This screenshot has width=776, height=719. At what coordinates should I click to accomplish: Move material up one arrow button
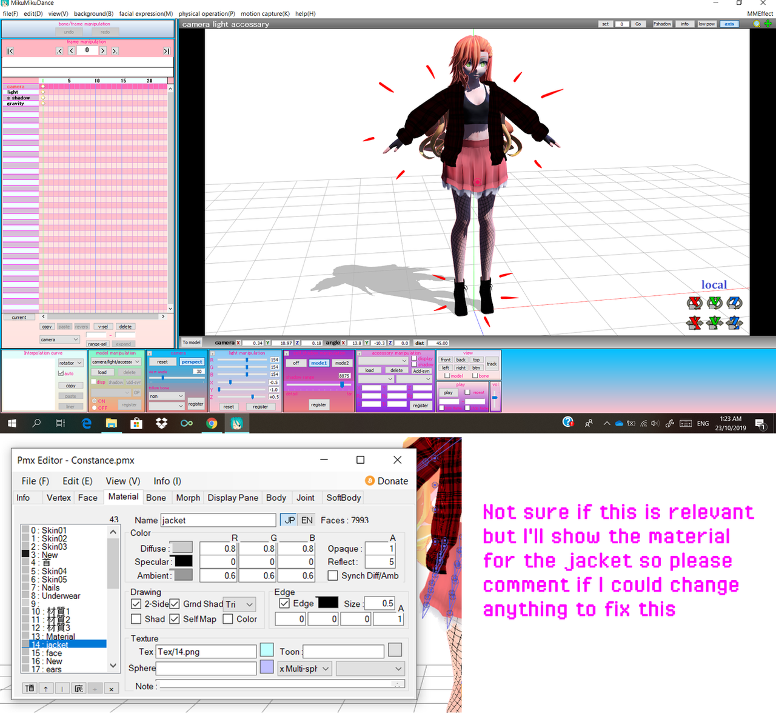46,689
